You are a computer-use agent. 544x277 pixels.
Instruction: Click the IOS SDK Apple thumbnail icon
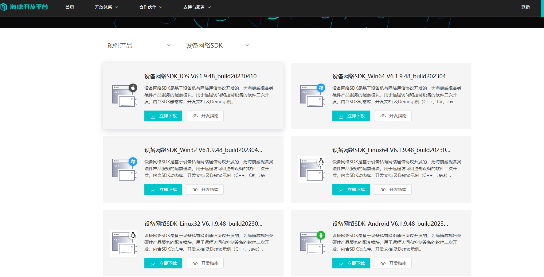(124, 95)
